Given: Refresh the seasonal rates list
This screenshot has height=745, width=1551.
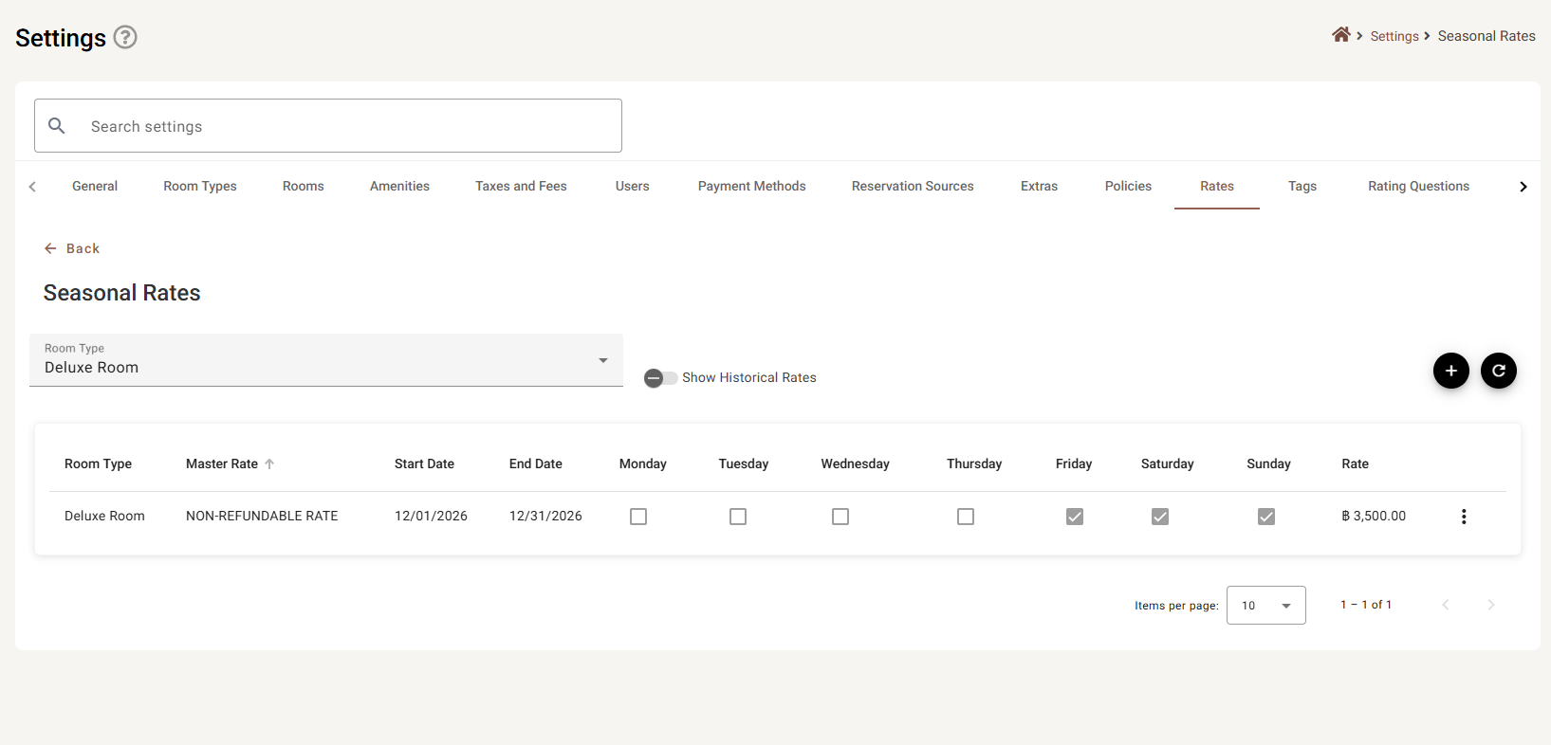Looking at the screenshot, I should coord(1498,371).
